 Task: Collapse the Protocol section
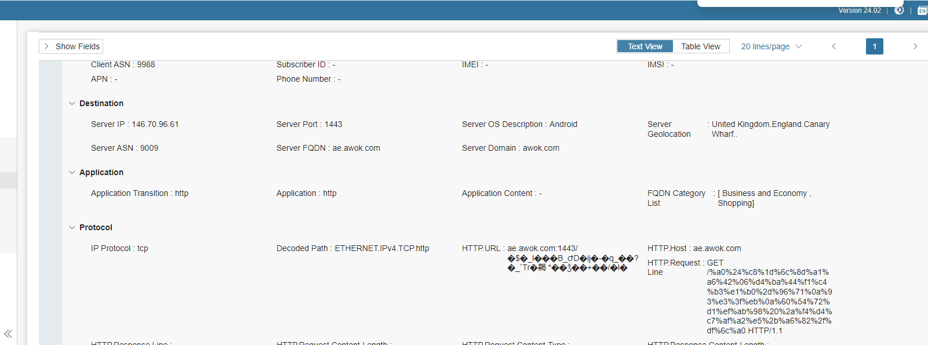coord(72,227)
